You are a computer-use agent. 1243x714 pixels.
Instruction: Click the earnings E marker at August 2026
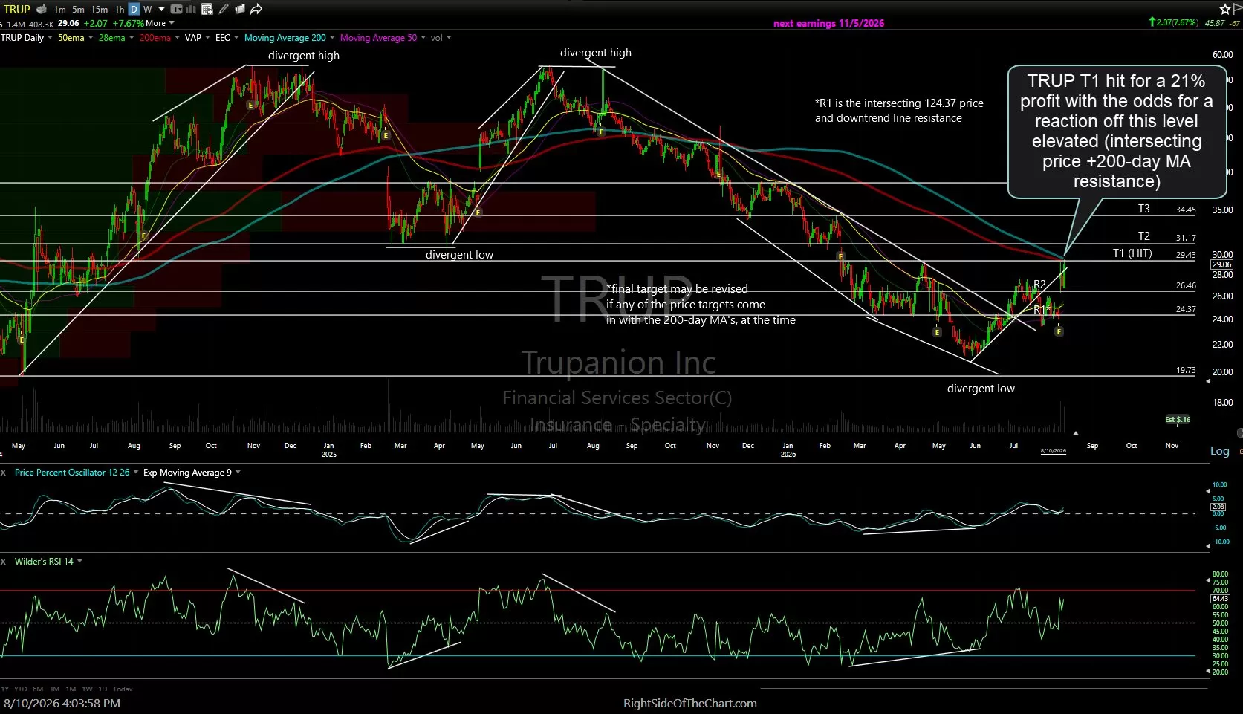[1059, 331]
